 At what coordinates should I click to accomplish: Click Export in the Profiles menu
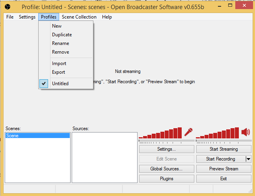pos(59,72)
